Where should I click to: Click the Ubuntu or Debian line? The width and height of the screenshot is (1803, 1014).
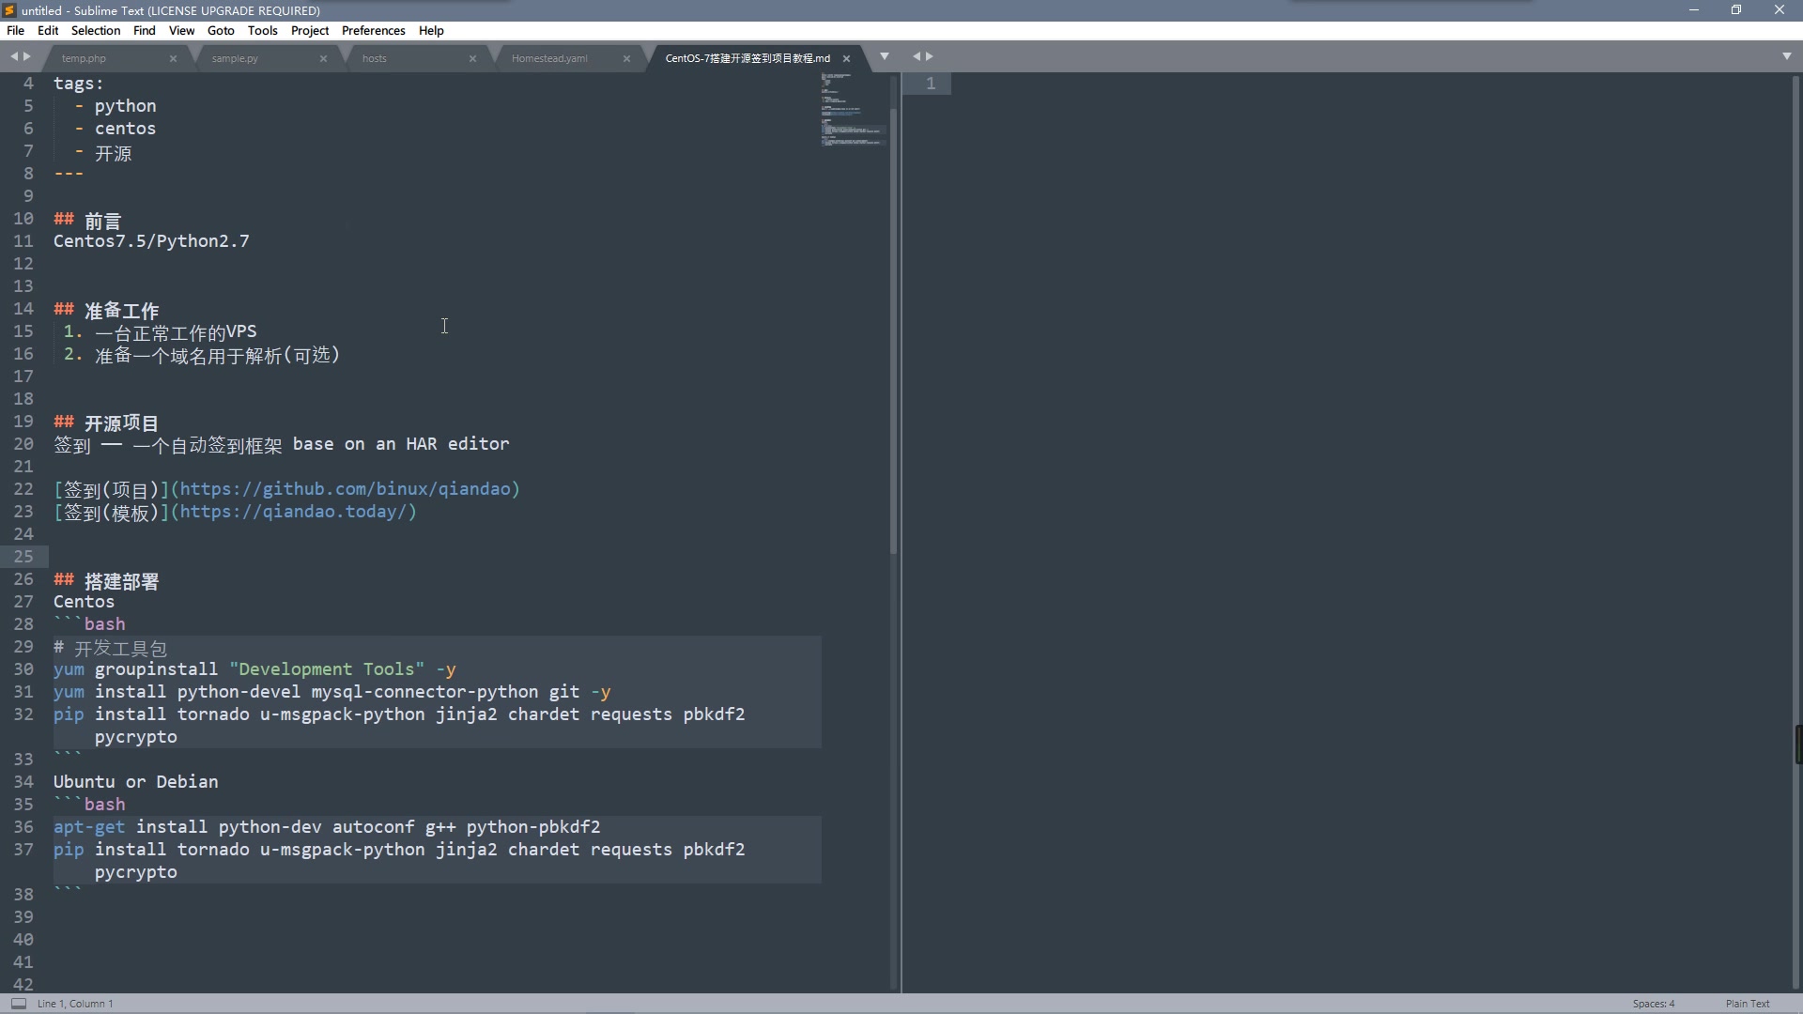(135, 782)
